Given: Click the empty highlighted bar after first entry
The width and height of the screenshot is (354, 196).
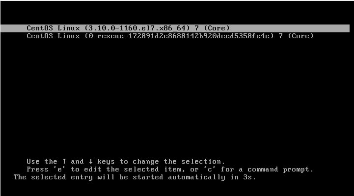Looking at the screenshot, I should point(290,28).
